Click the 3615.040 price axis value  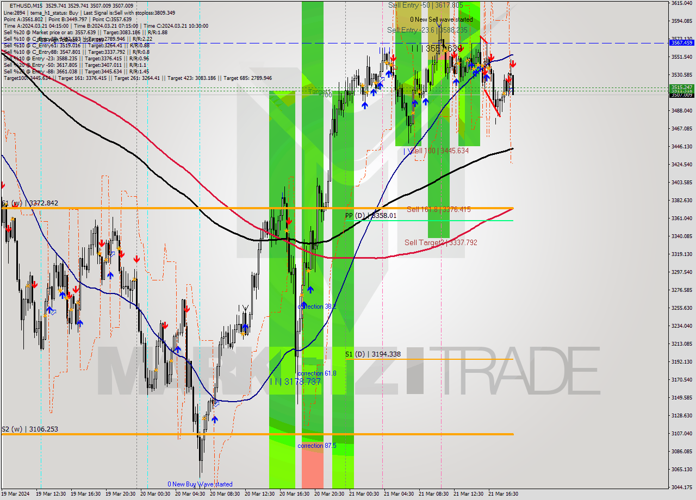(681, 3)
